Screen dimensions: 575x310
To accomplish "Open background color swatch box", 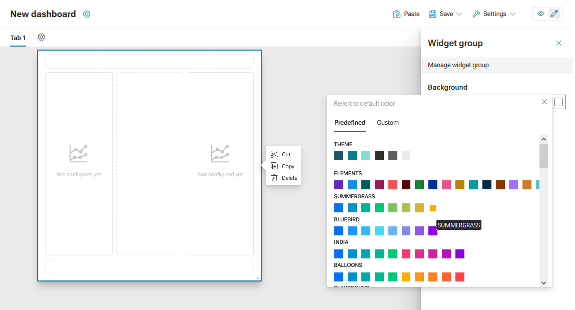I will click(558, 102).
